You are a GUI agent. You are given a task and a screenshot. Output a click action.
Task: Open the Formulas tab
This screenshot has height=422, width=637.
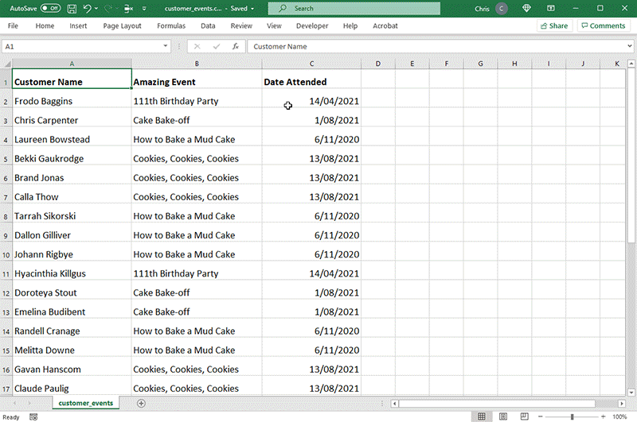(171, 25)
